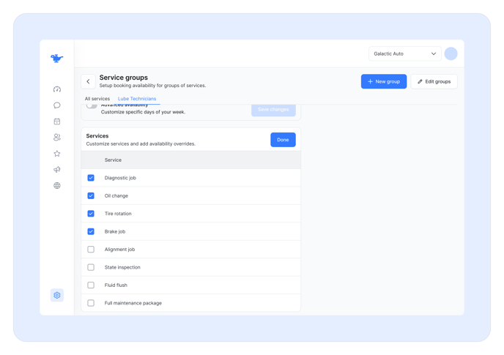This screenshot has width=504, height=355.
Task: Click the State inspection label
Action: [x=122, y=267]
